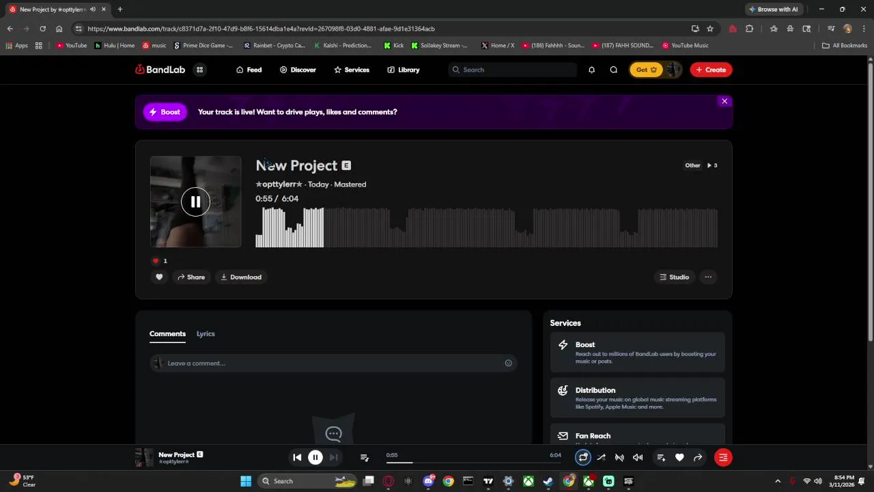Skip to previous track in player bar
Image resolution: width=874 pixels, height=492 pixels.
(x=297, y=457)
